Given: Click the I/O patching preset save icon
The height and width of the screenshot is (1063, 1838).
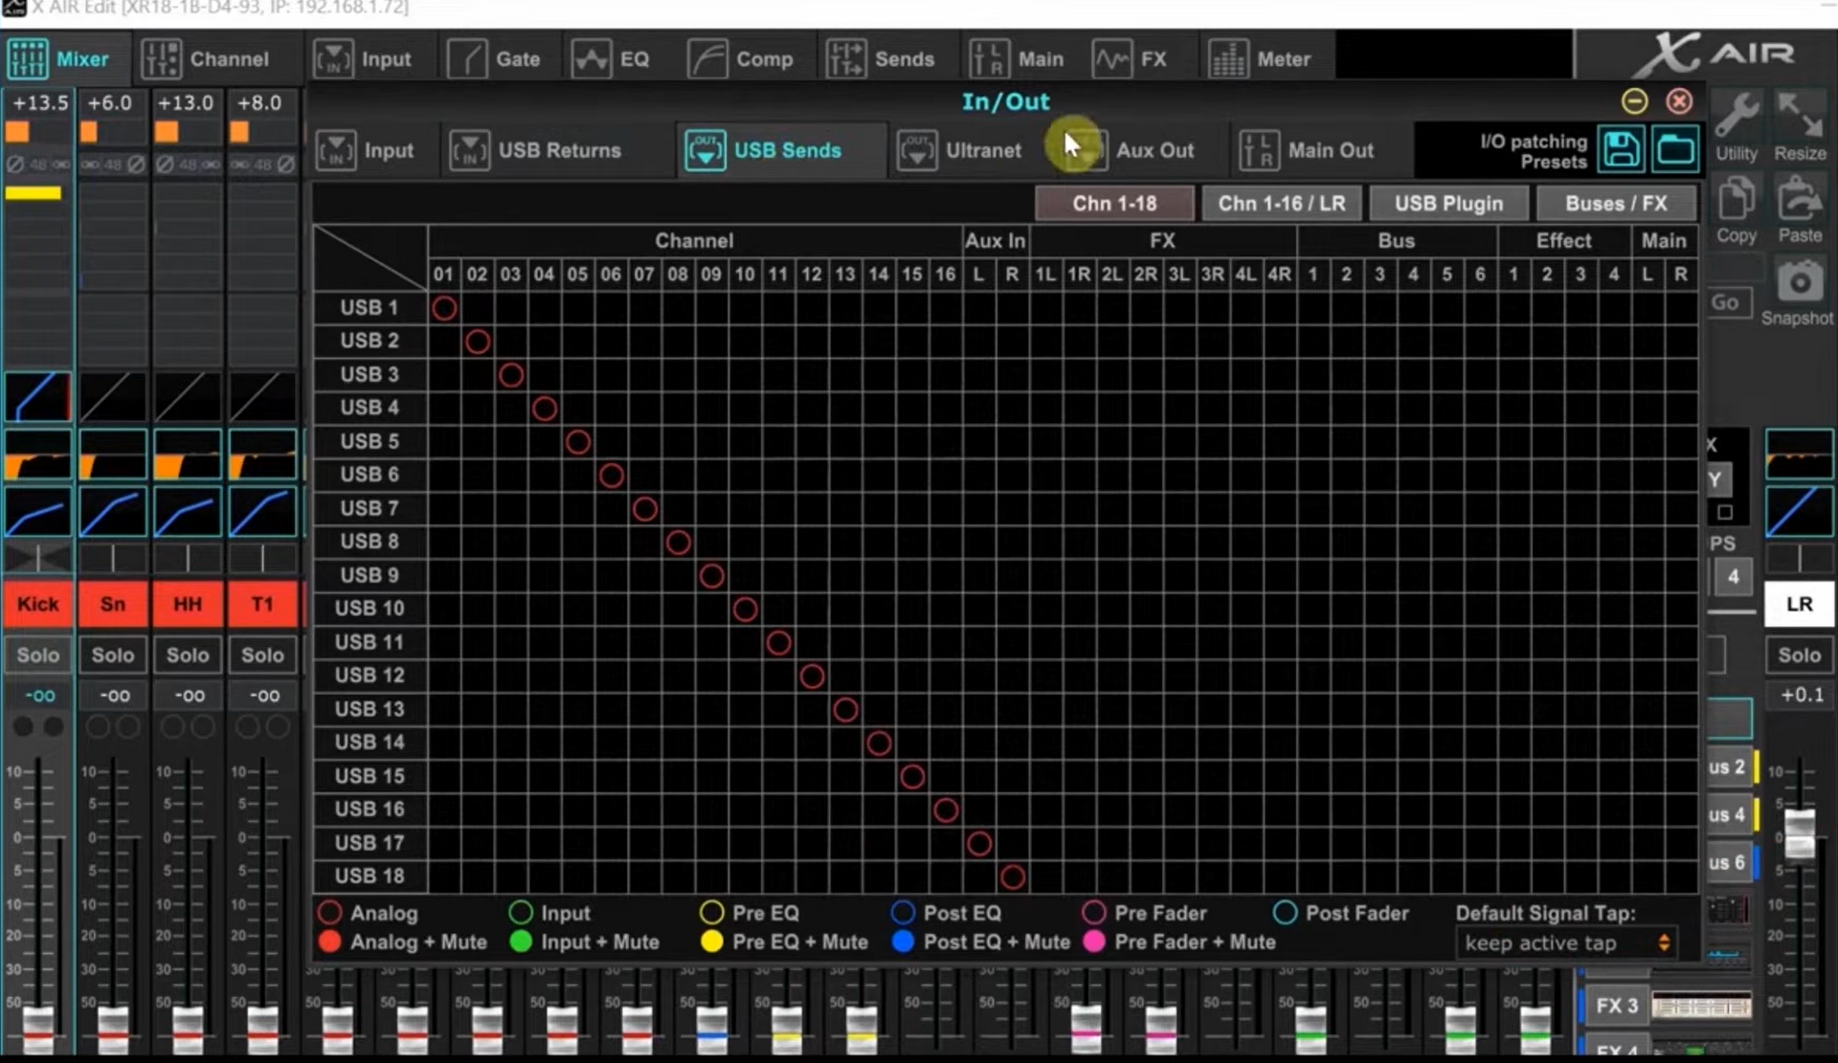Looking at the screenshot, I should point(1621,149).
